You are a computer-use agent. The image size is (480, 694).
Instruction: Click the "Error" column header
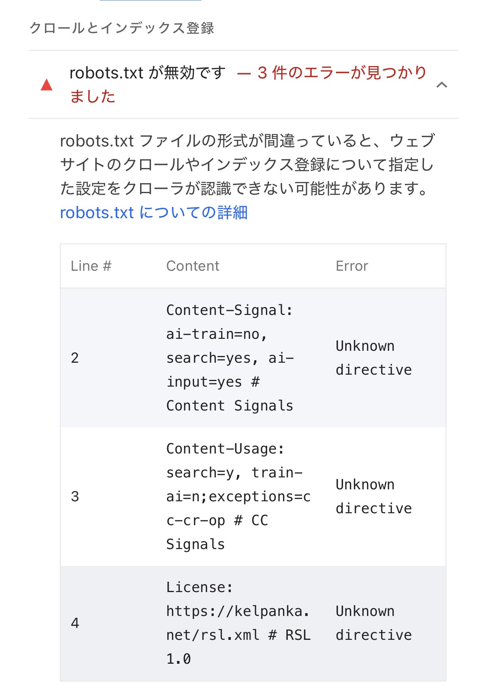(352, 266)
